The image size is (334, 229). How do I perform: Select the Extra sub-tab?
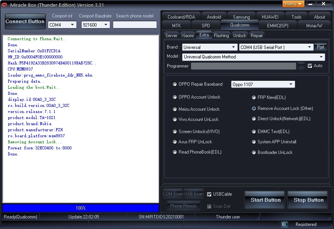[x=204, y=35]
